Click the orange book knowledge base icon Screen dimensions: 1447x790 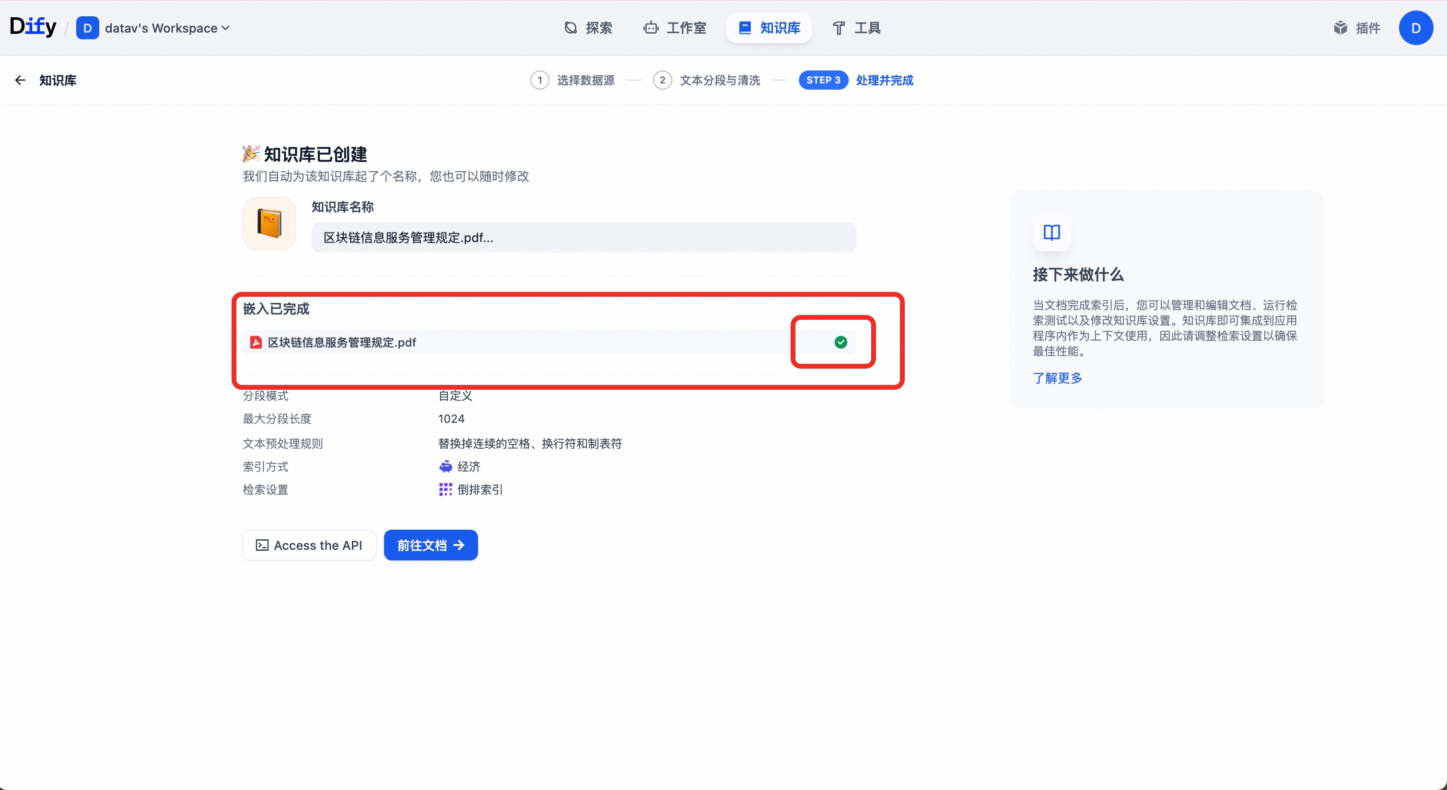(x=269, y=223)
